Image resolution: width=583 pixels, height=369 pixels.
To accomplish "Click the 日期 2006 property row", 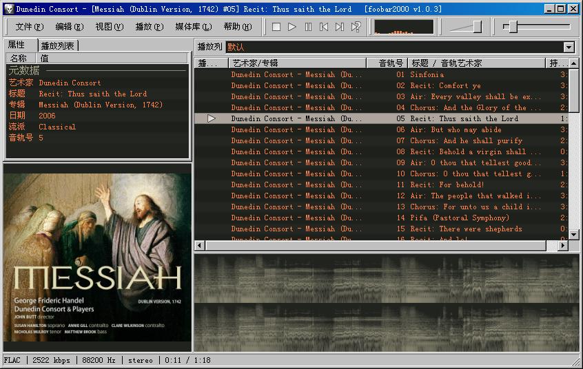I will click(97, 116).
